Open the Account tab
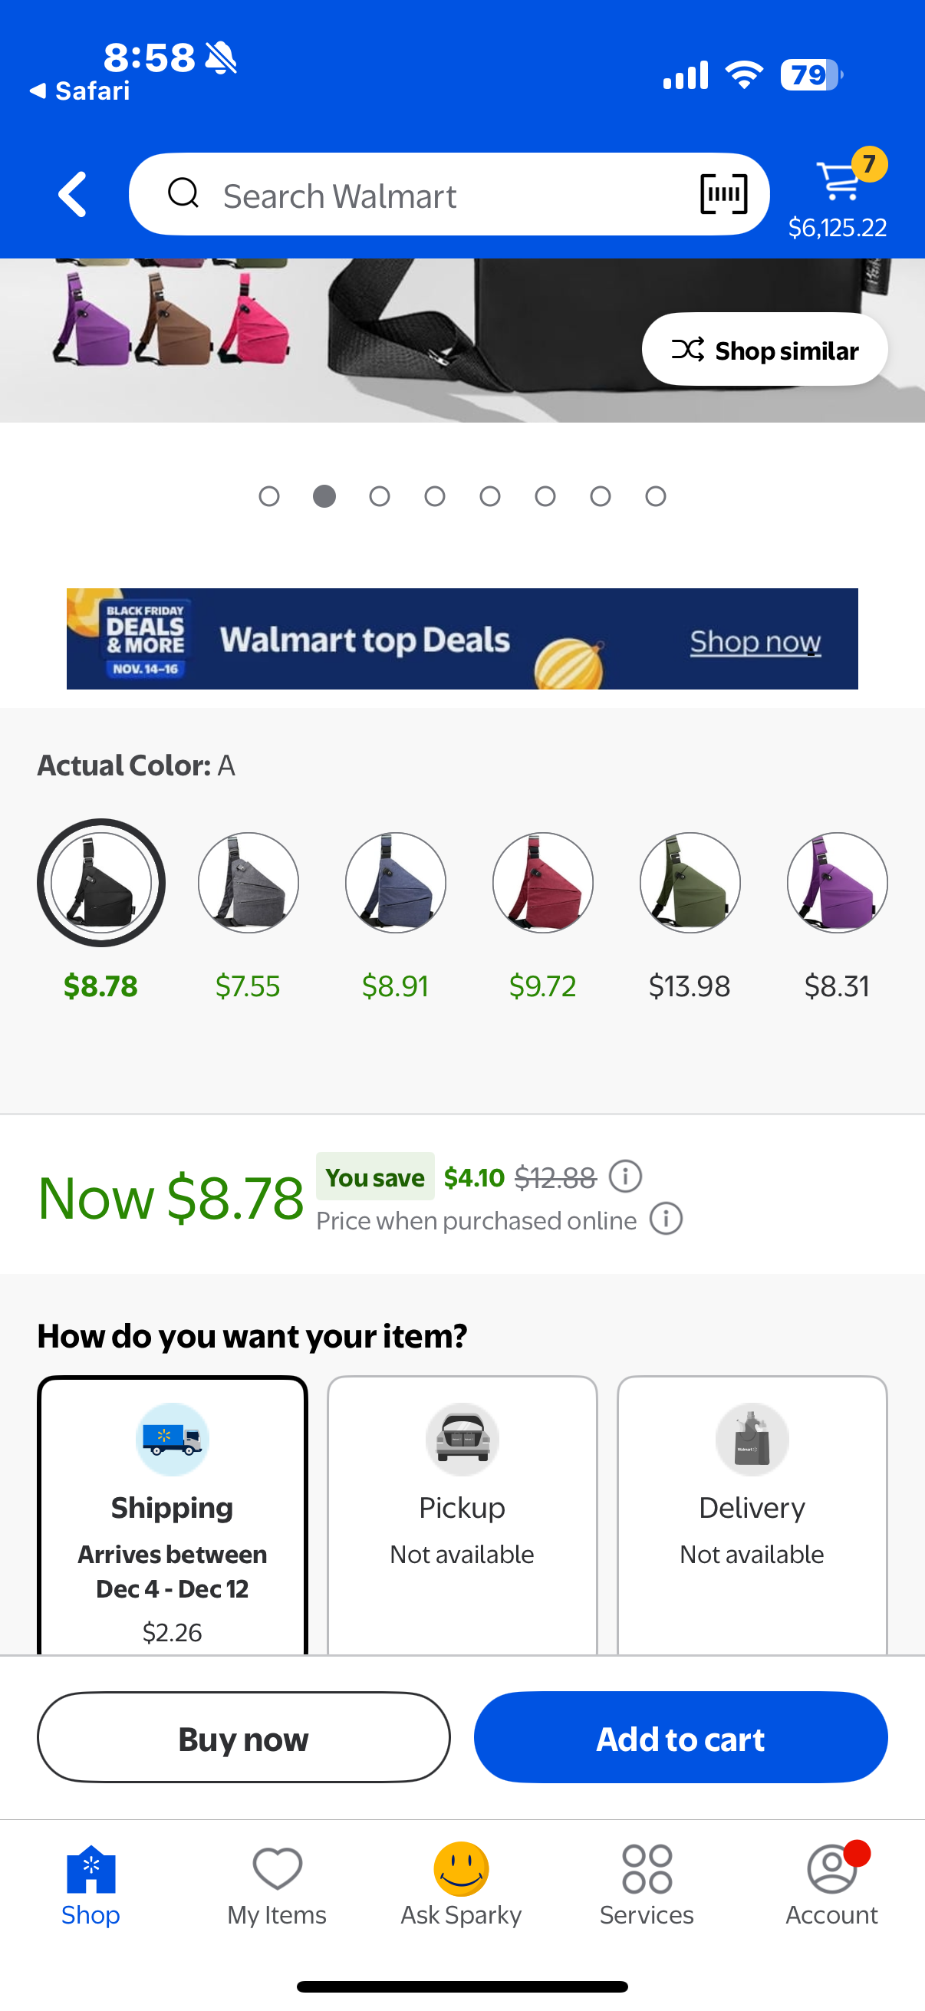 point(831,1884)
